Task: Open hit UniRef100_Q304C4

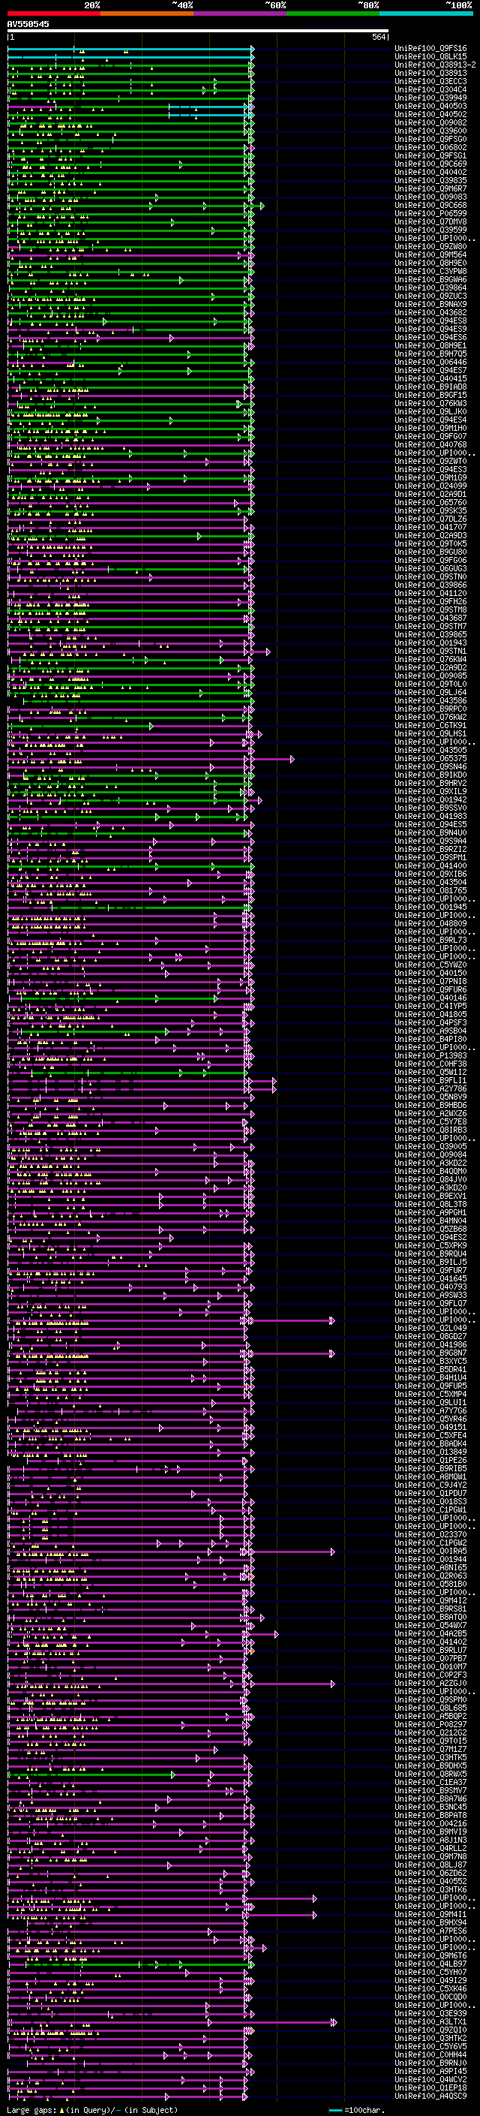Action: tap(430, 89)
